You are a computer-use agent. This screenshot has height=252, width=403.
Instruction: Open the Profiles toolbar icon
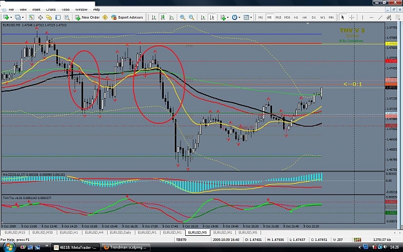(17, 17)
